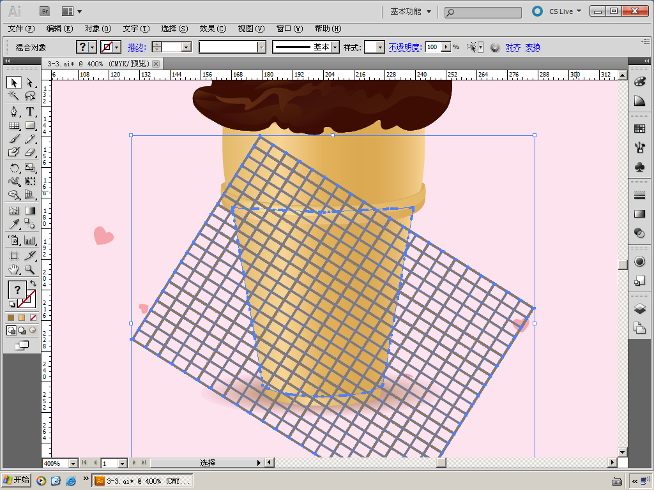
Task: Switch to the 3-3.ai document tab
Action: [98, 64]
